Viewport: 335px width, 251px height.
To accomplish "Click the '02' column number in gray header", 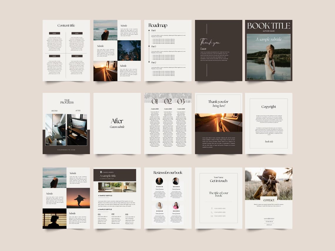I will click(x=168, y=101).
